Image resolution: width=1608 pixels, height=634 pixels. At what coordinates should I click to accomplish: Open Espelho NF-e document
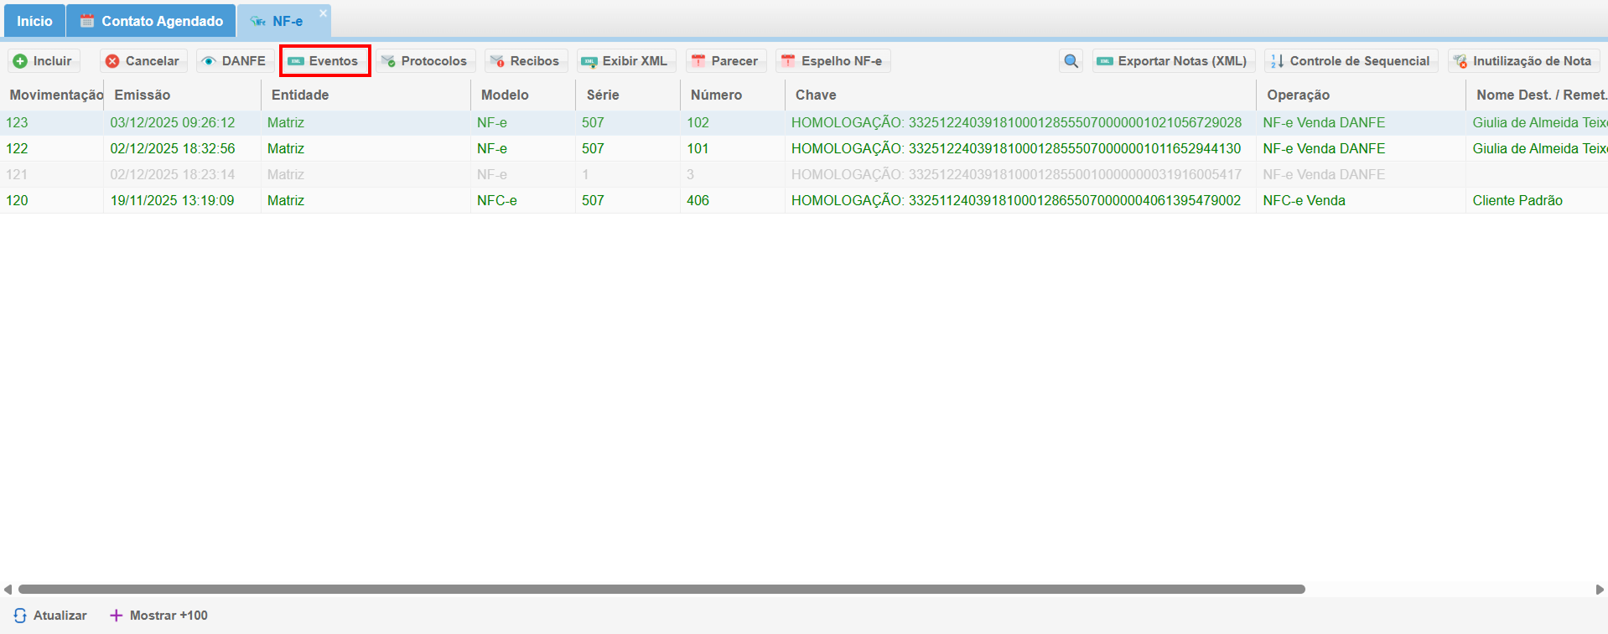(x=832, y=61)
